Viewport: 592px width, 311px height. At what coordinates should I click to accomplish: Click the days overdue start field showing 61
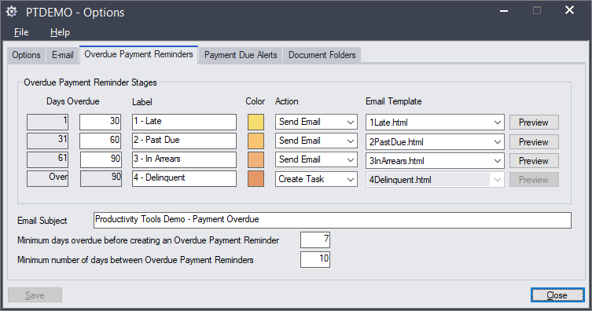tap(48, 160)
